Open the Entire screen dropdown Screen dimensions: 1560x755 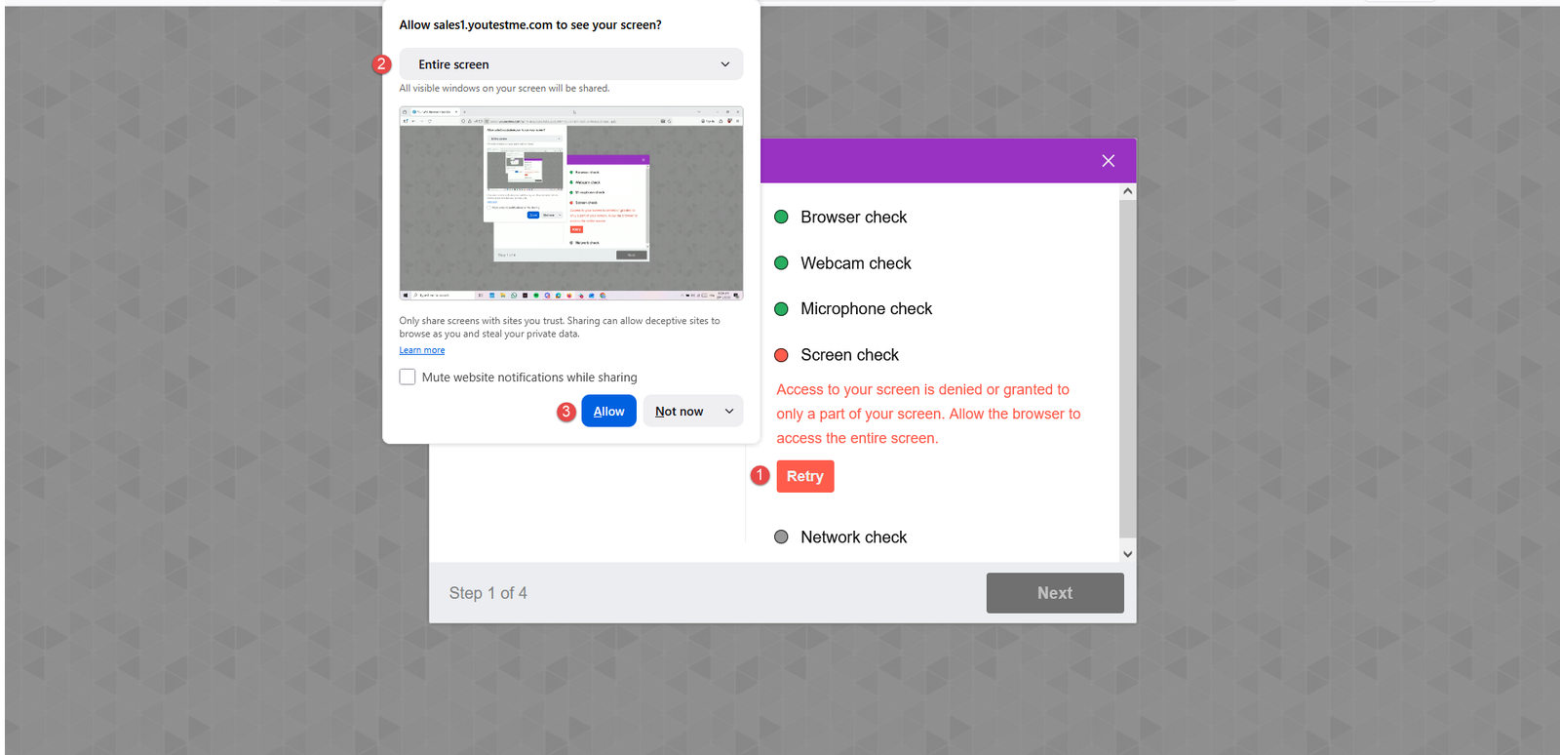(571, 64)
